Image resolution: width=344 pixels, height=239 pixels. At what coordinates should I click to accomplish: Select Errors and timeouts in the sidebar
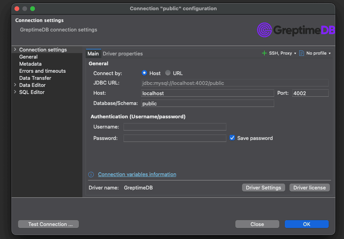coord(42,71)
